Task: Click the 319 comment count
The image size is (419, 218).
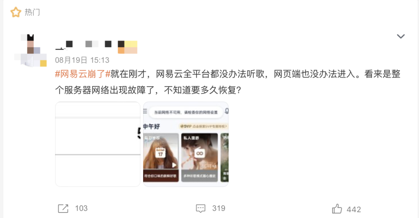Action: (218, 208)
